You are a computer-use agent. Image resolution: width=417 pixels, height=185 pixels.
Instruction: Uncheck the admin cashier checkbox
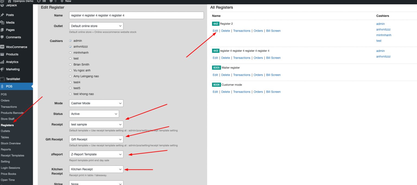click(x=71, y=40)
